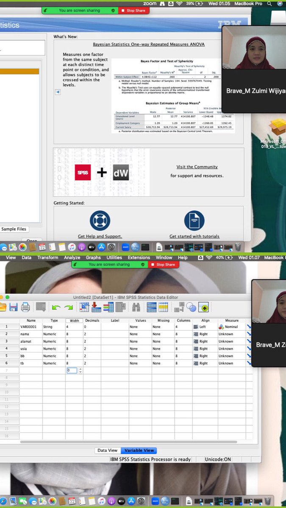Image resolution: width=286 pixels, height=508 pixels.
Task: Click the Go to case toolbar icon
Action: (x=84, y=307)
